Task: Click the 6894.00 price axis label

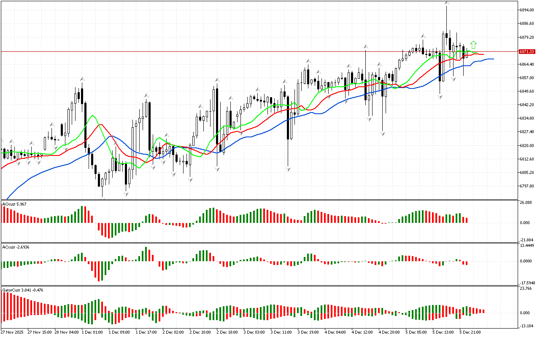Action: click(527, 10)
